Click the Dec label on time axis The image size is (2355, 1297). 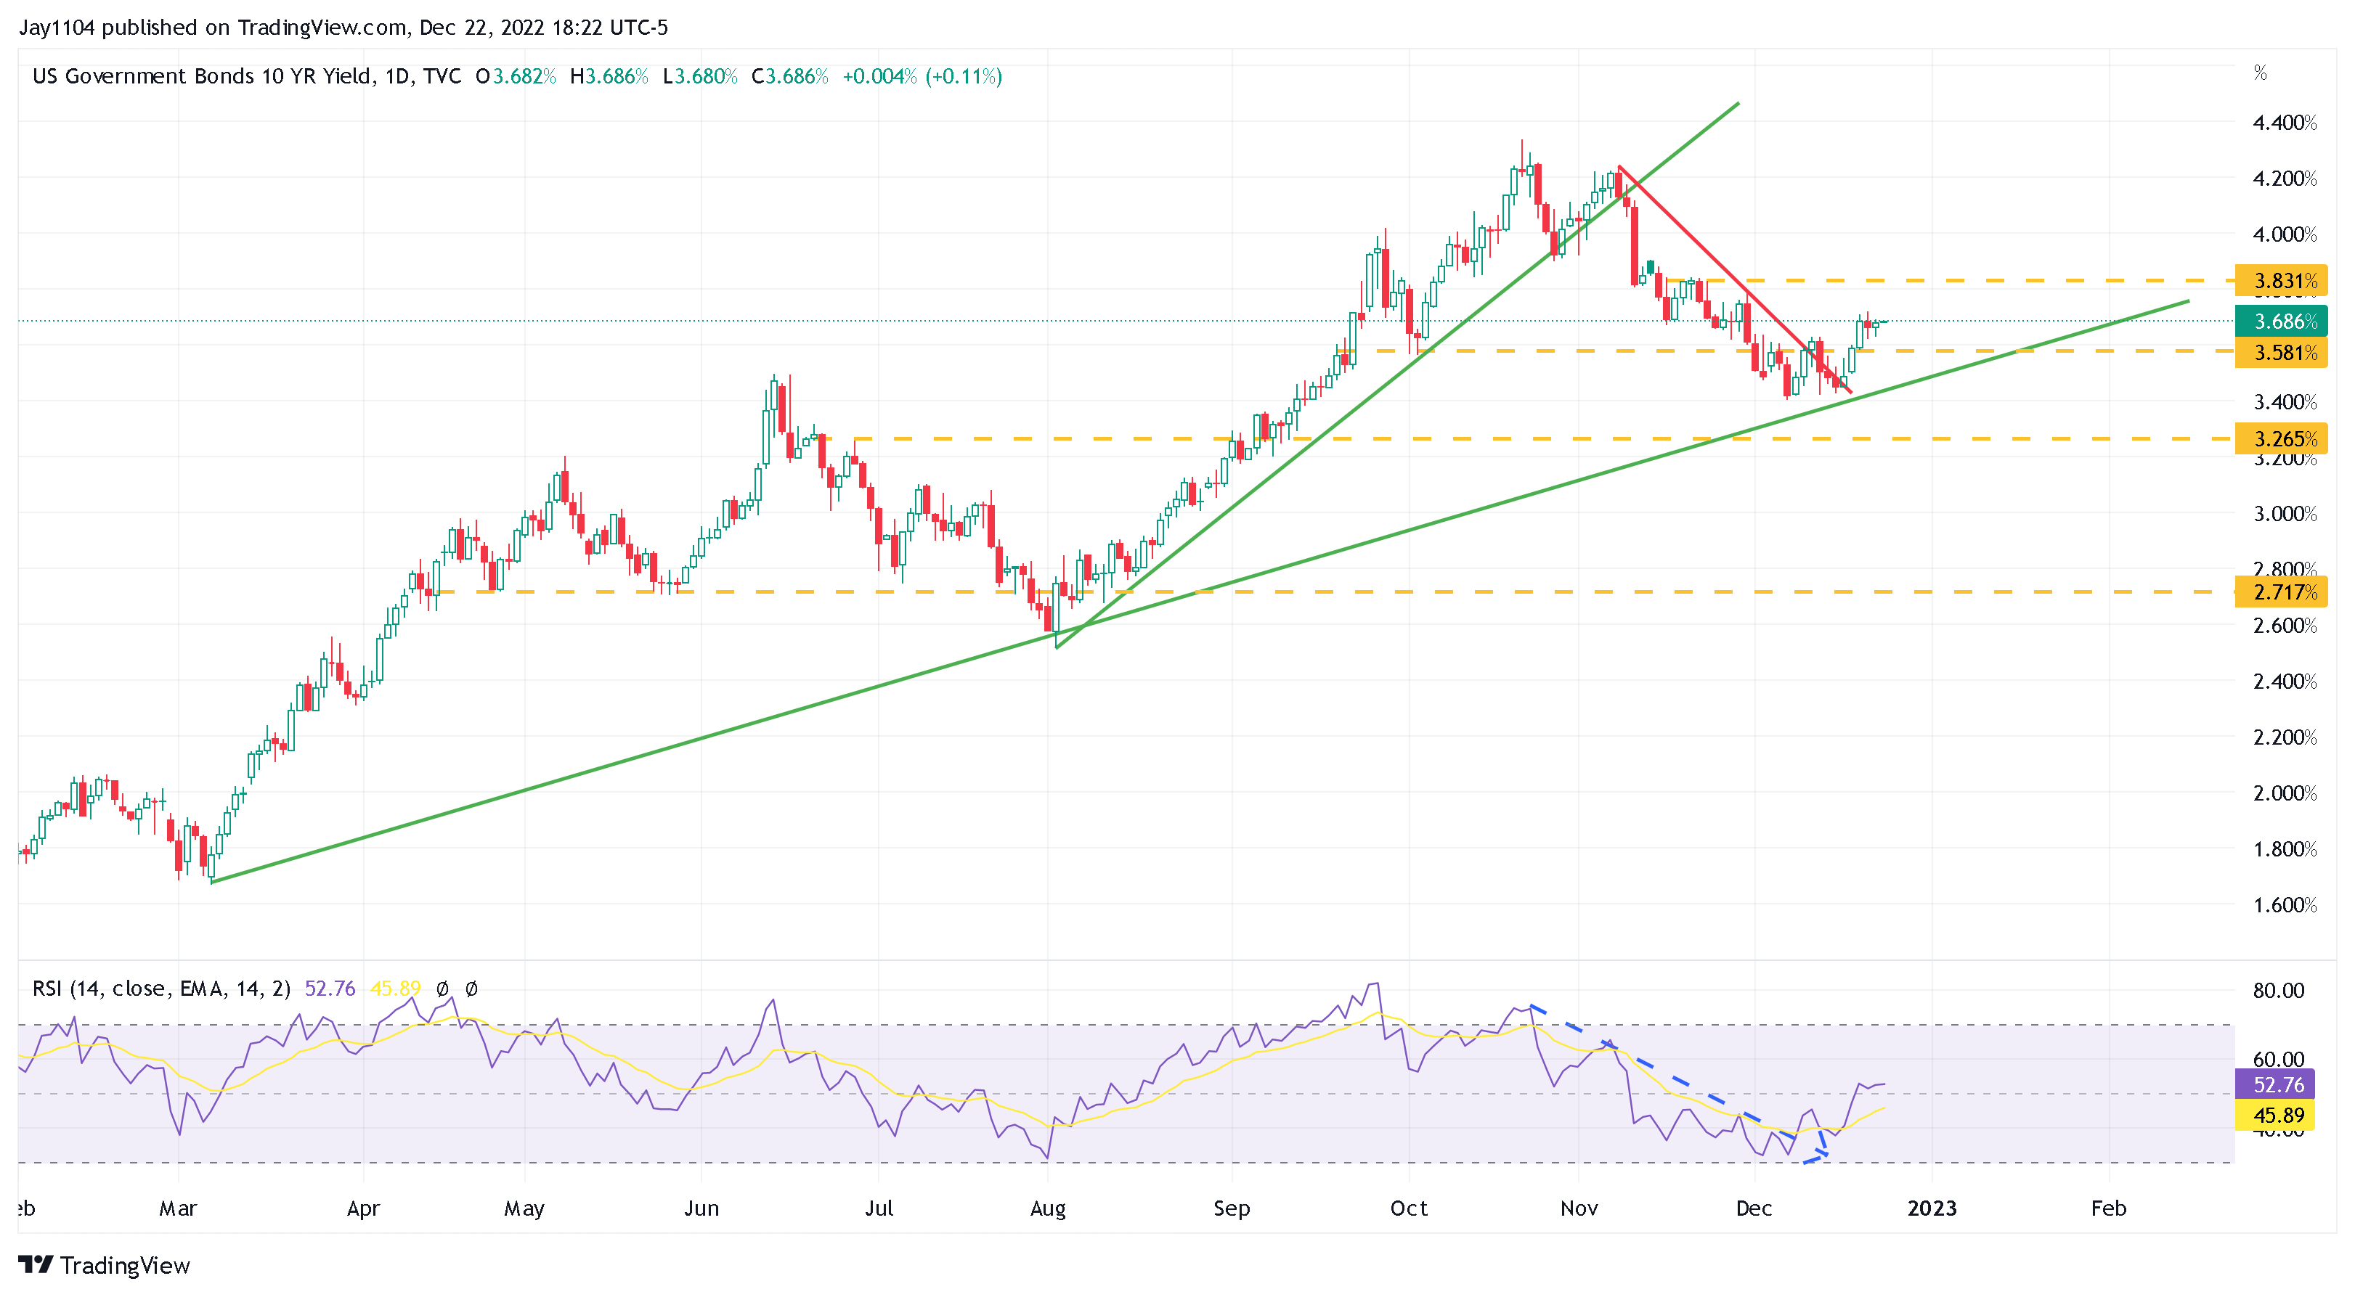tap(1754, 1208)
